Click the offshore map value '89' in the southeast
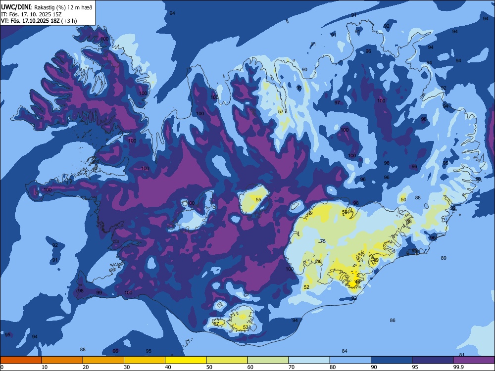This screenshot has height=371, width=495. 444,258
